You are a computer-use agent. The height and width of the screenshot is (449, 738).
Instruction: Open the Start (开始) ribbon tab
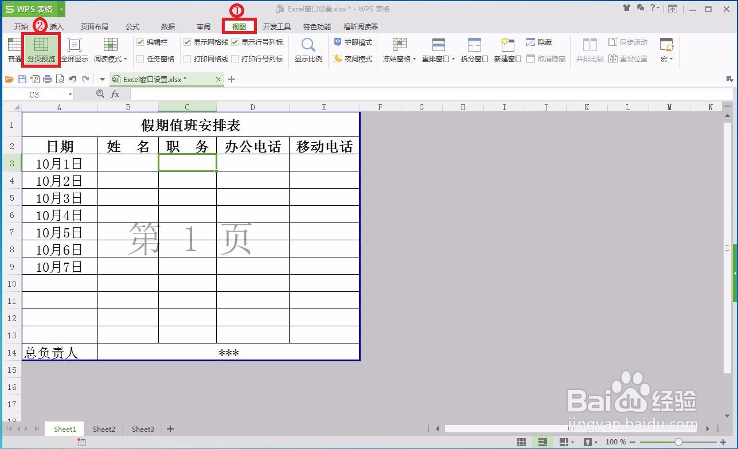click(x=21, y=27)
